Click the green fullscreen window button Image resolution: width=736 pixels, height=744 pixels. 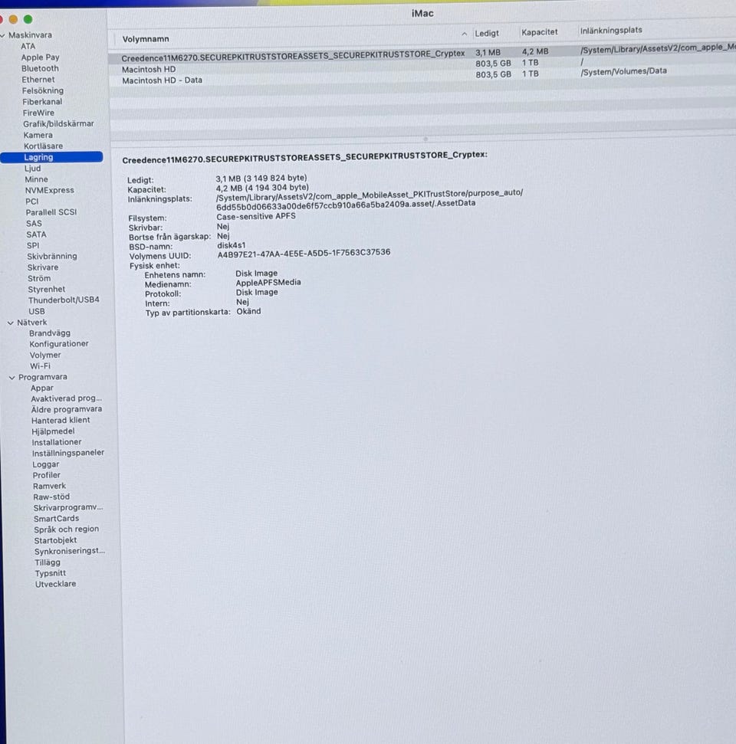pos(28,19)
